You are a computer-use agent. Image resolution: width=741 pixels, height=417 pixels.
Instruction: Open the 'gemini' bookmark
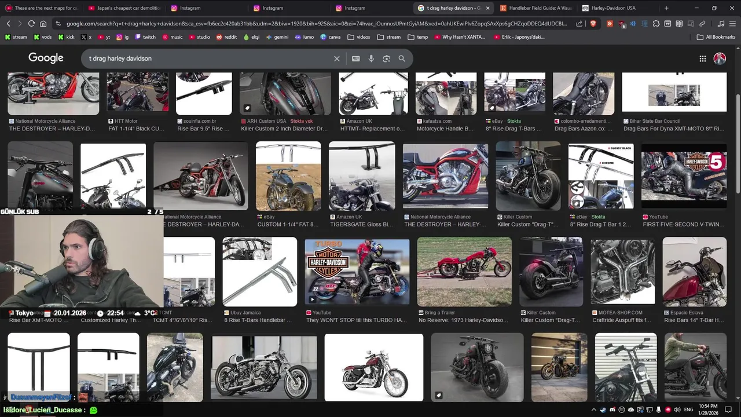click(277, 37)
